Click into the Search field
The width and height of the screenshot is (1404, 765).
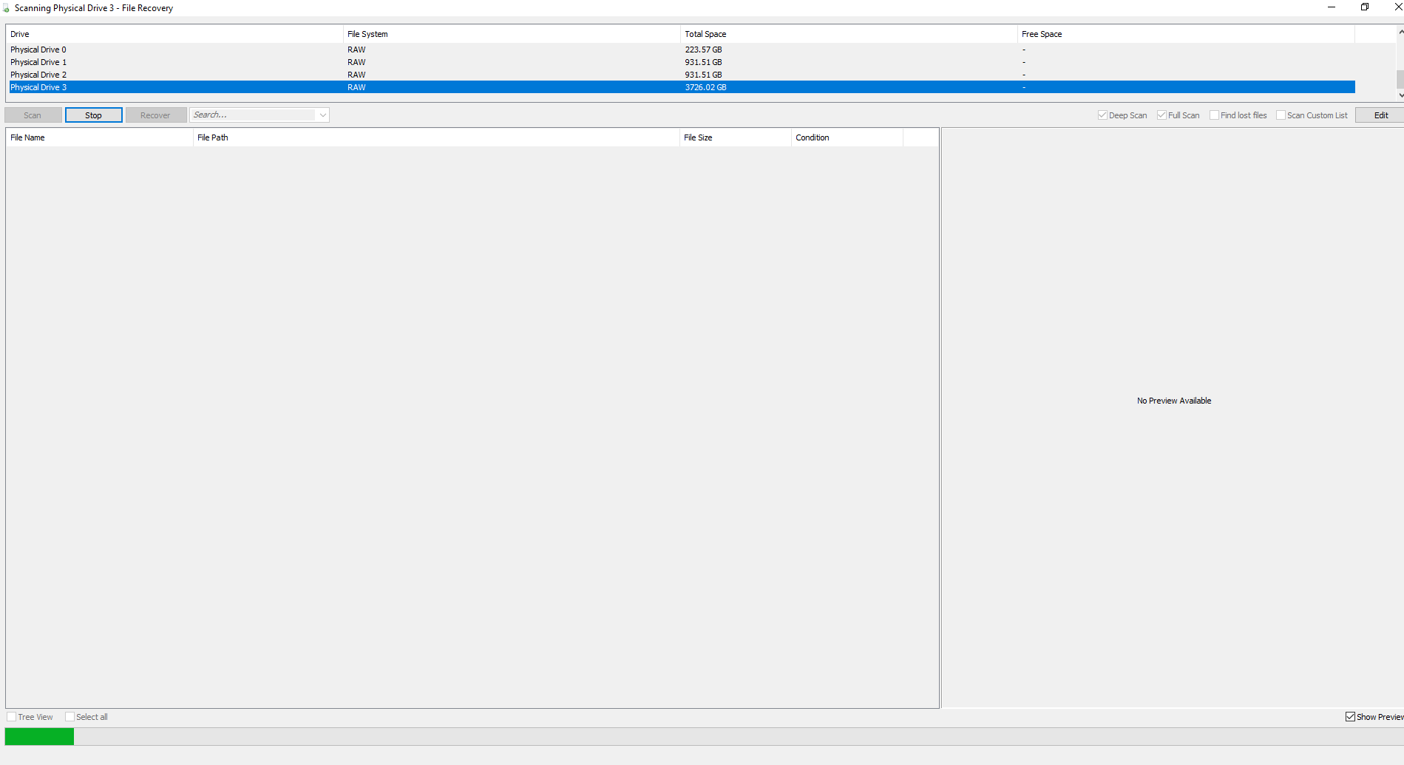[x=251, y=115]
